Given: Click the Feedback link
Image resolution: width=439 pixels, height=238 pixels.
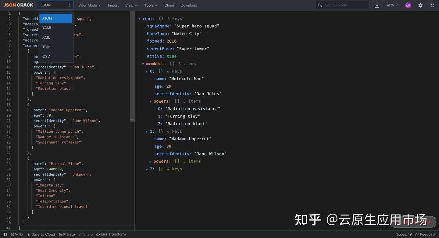Looking at the screenshot, I should point(427,234).
